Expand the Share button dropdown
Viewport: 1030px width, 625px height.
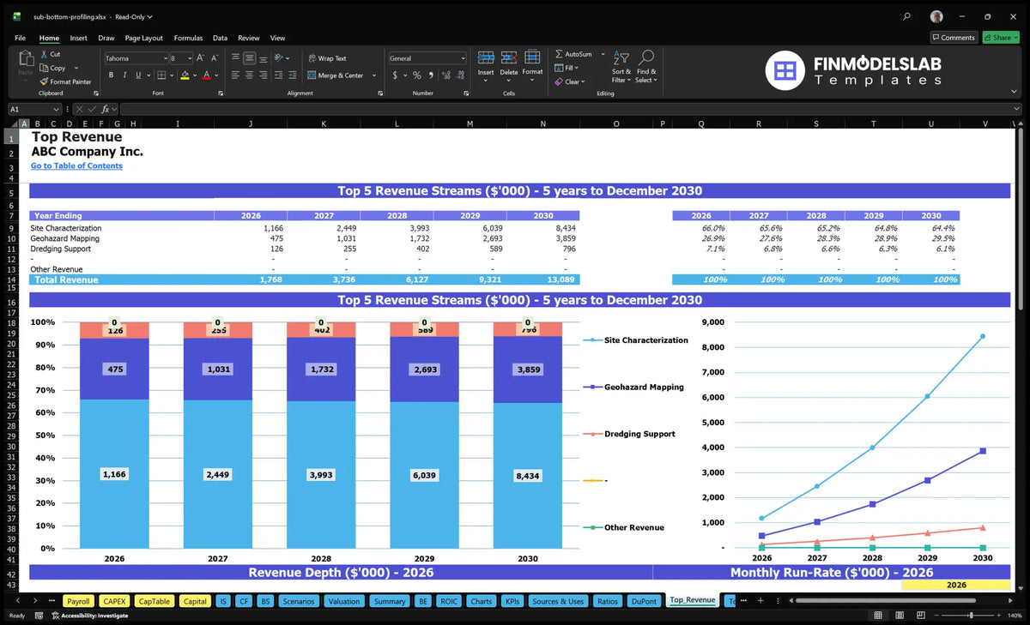tap(1015, 38)
